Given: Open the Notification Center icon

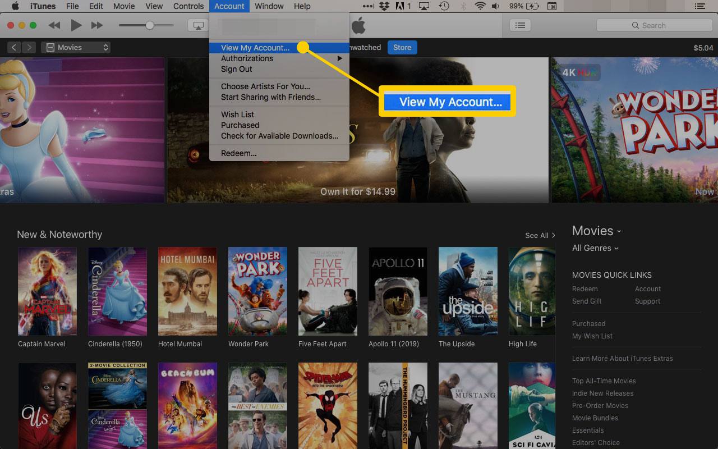Looking at the screenshot, I should (699, 6).
